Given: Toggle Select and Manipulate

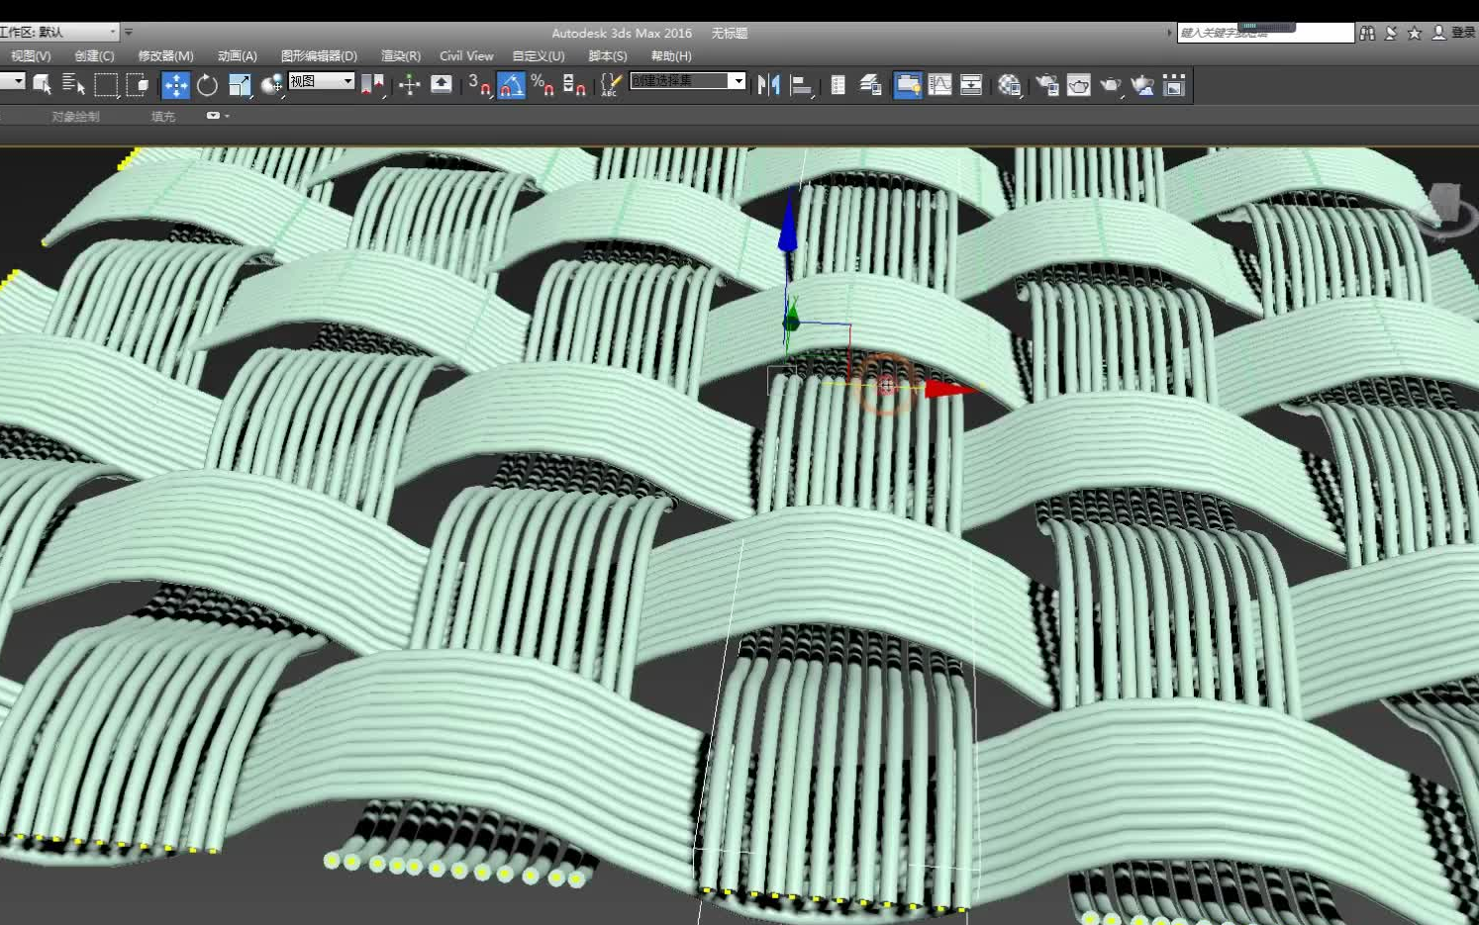Looking at the screenshot, I should 409,85.
